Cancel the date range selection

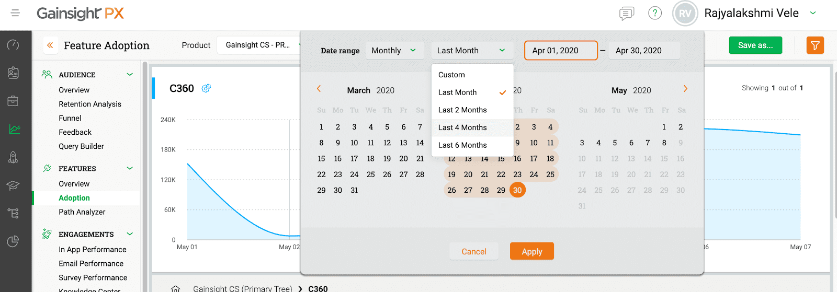(x=473, y=251)
